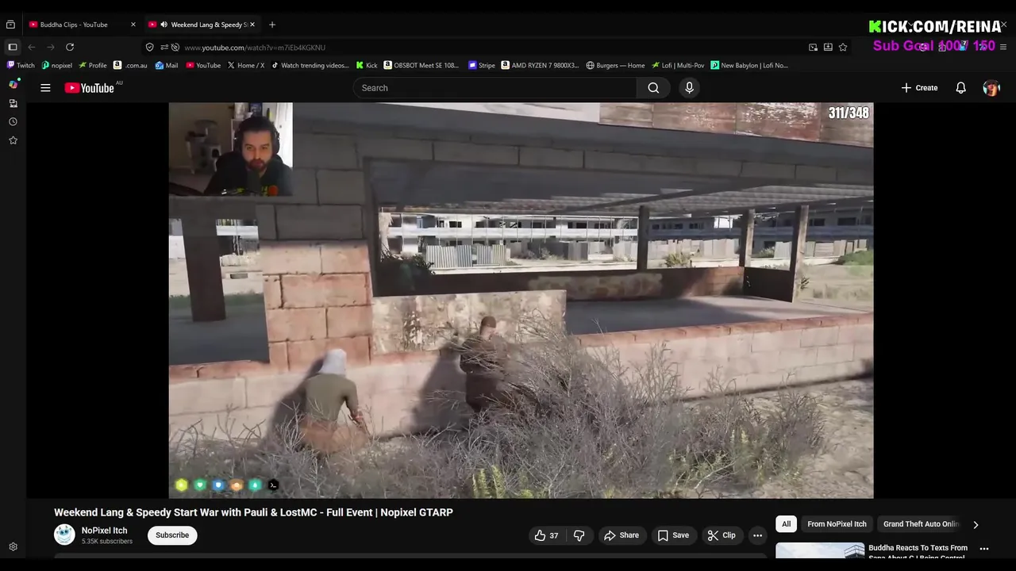Open the .com.au Amazon bookmark
This screenshot has height=571, width=1016.
click(130, 66)
